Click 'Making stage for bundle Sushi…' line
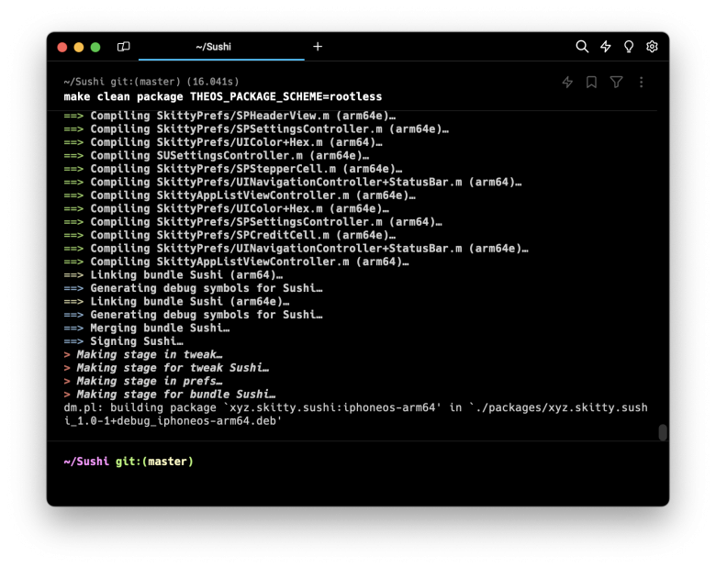Viewport: 716px width, 568px height. pos(170,394)
